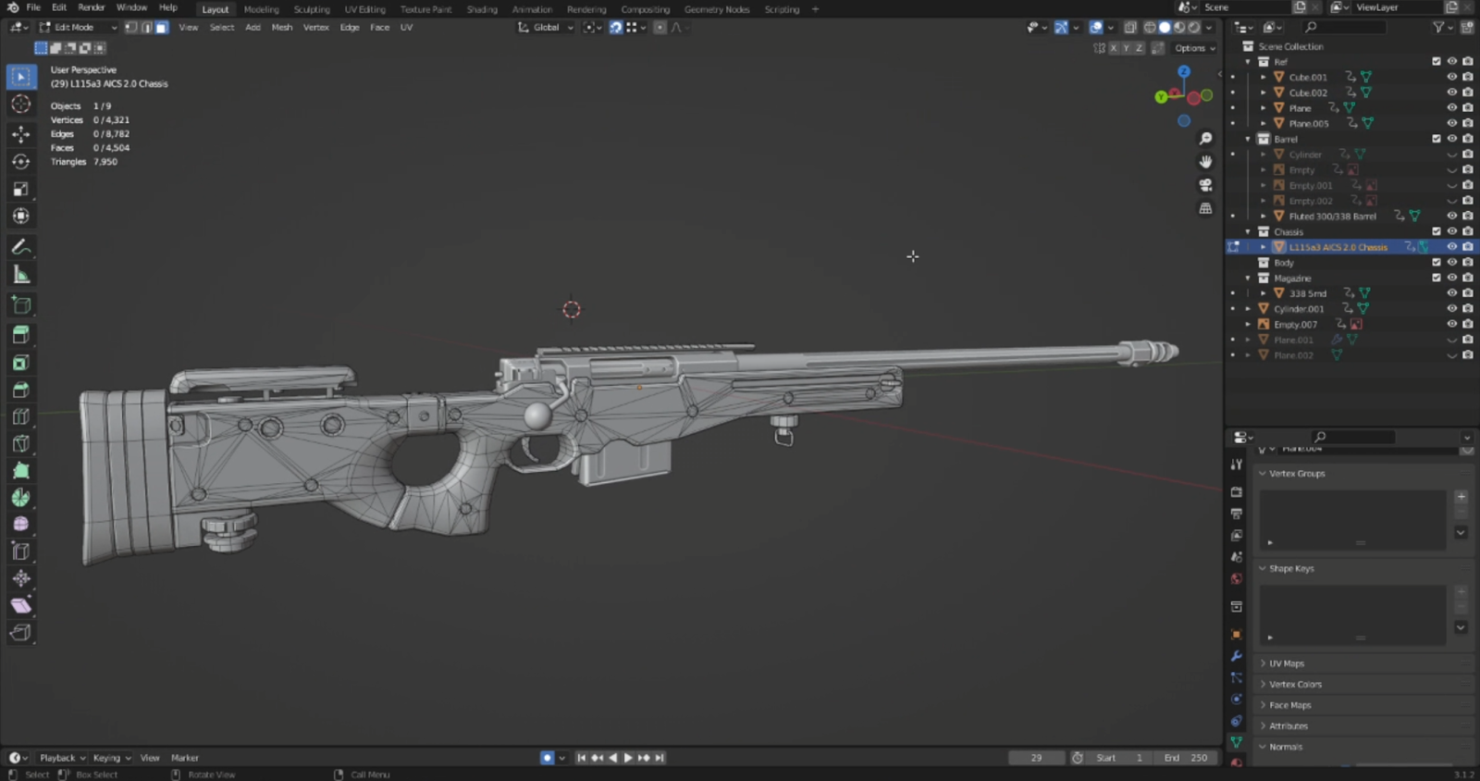Image resolution: width=1480 pixels, height=781 pixels.
Task: Open Global transform orientation dropdown
Action: (x=546, y=28)
